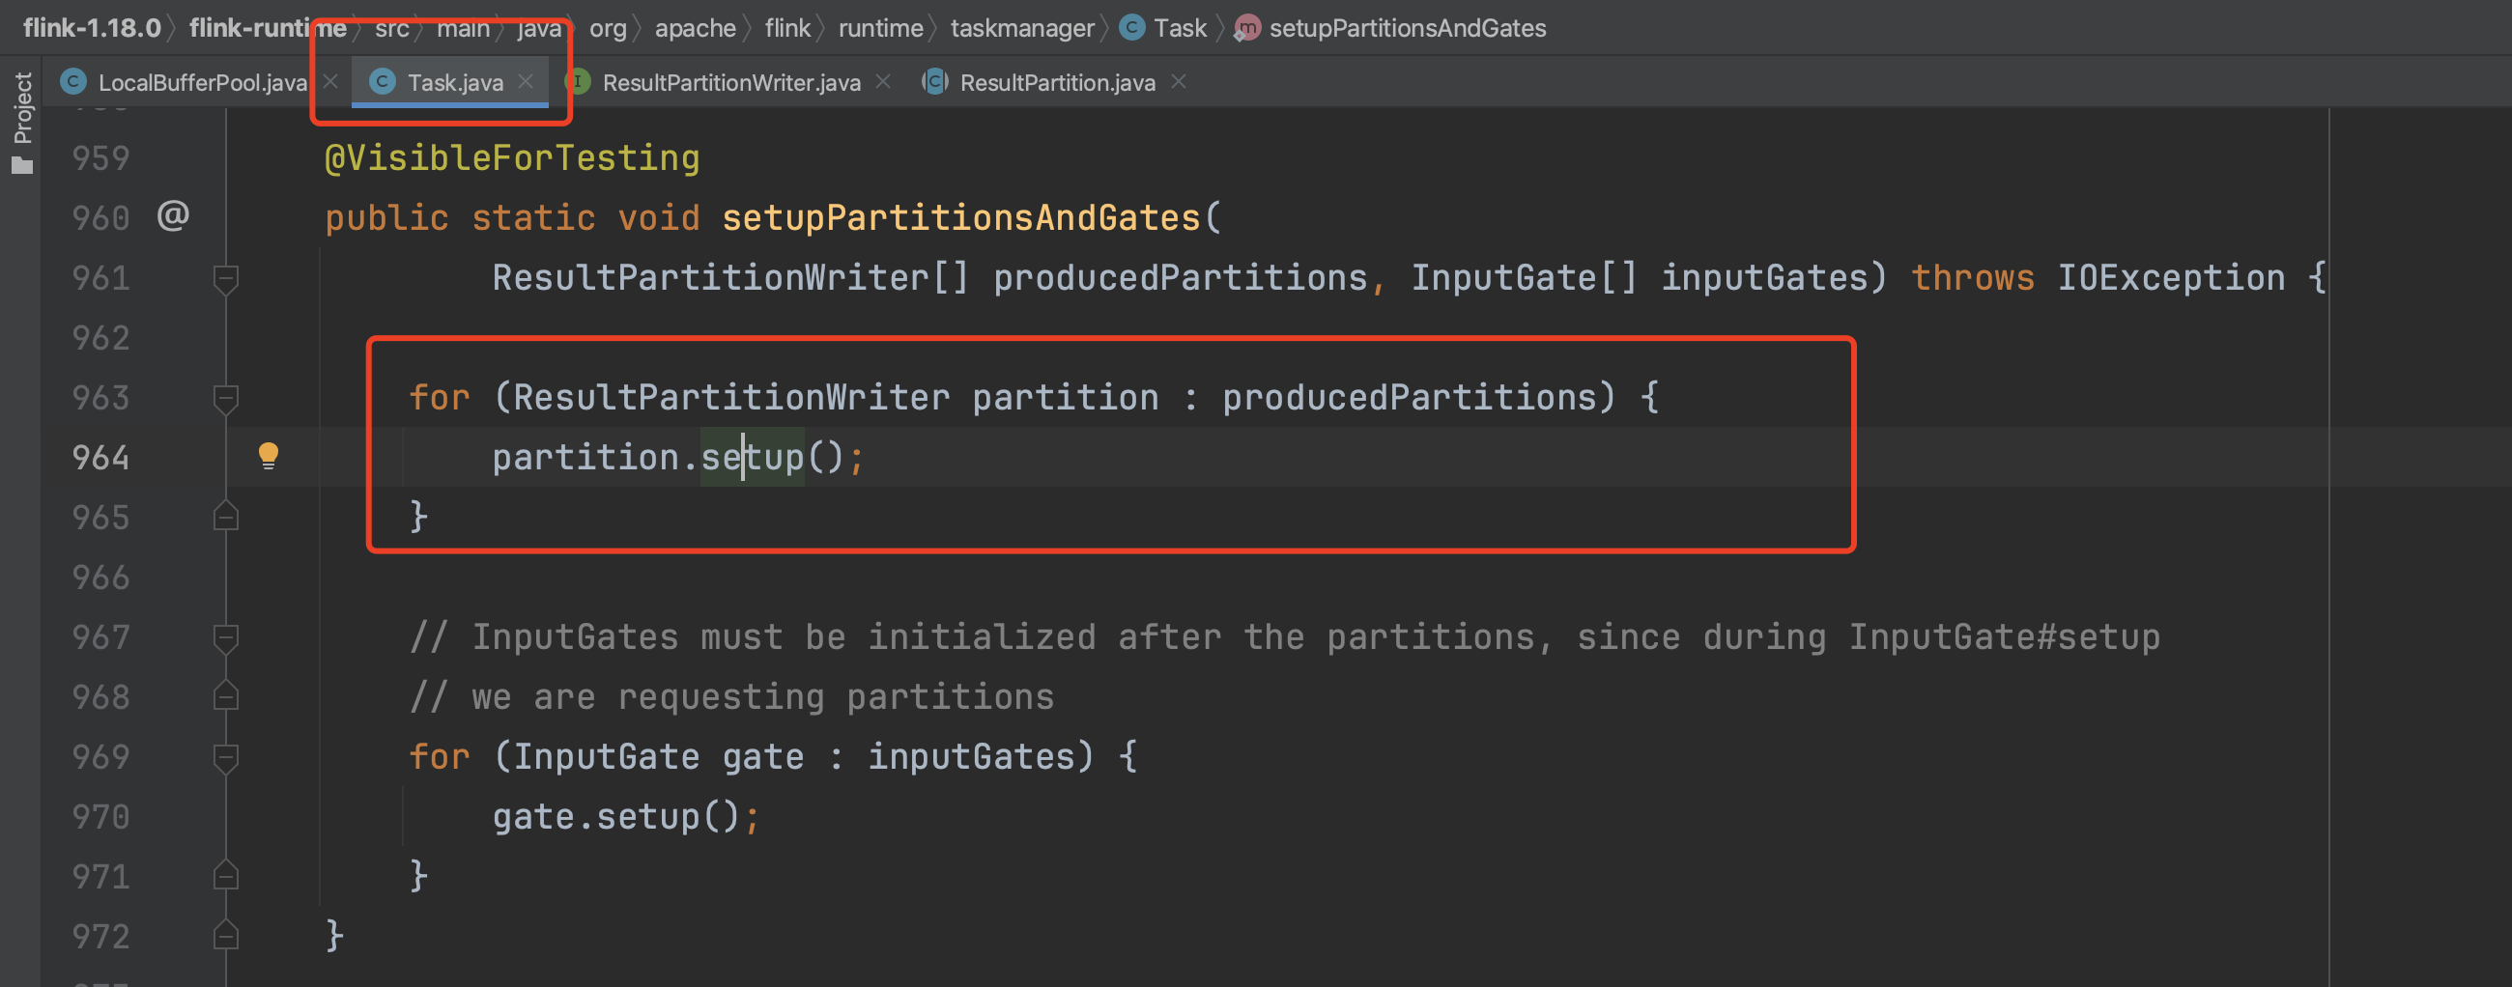Open the ResultPartitionWriter.java tab
2512x987 pixels.
point(730,83)
